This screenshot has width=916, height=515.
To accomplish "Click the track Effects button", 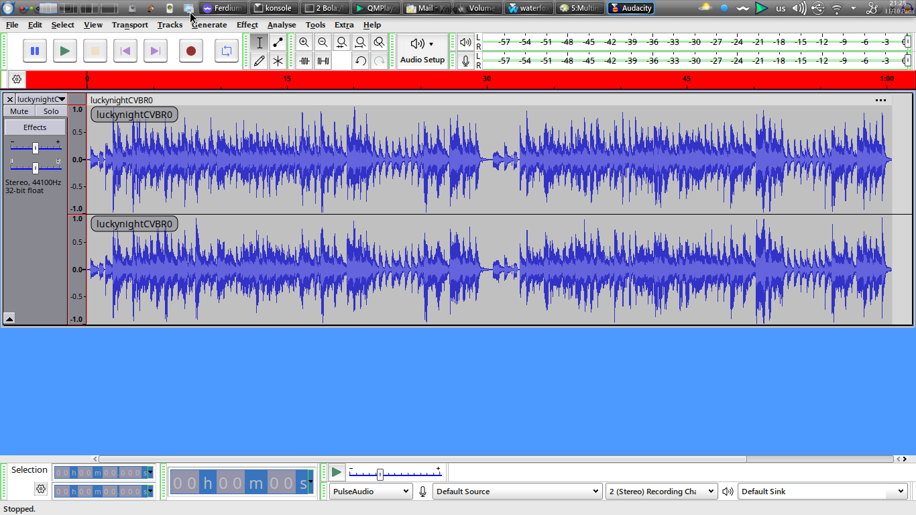I will (35, 127).
